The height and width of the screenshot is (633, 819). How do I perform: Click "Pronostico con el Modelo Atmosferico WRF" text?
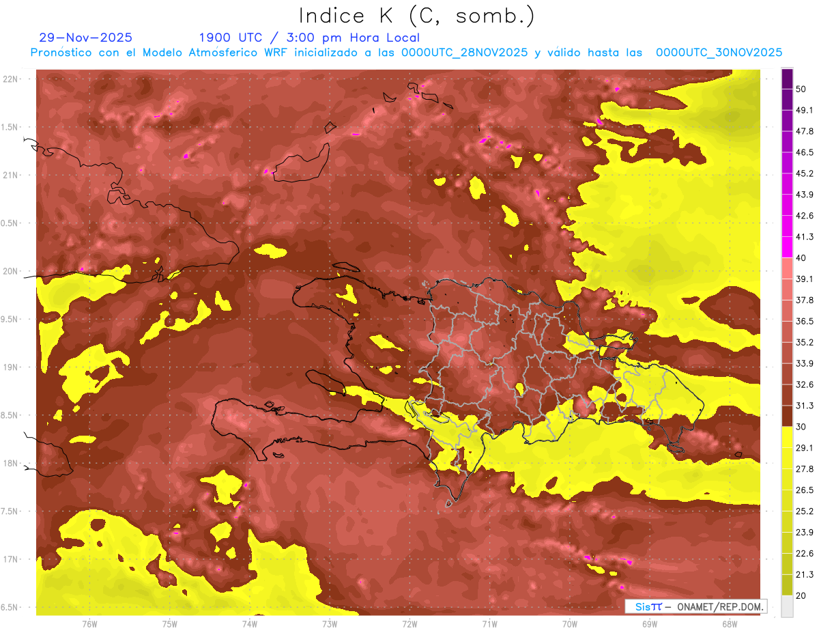[x=160, y=53]
